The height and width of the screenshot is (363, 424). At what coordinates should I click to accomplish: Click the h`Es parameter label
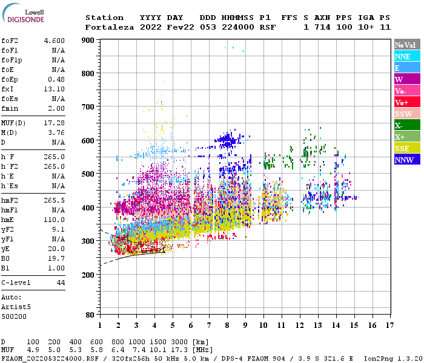[x=10, y=186]
